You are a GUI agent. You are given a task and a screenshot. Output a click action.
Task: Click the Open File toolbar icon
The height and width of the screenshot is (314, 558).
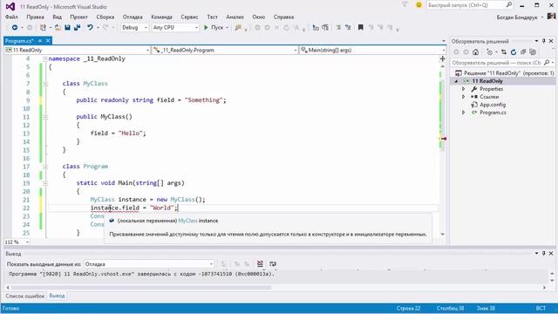tap(58, 27)
